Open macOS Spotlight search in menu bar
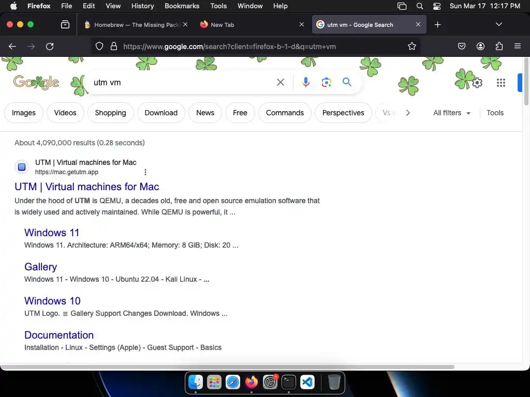Viewport: 530px width, 397px height. coord(419,6)
